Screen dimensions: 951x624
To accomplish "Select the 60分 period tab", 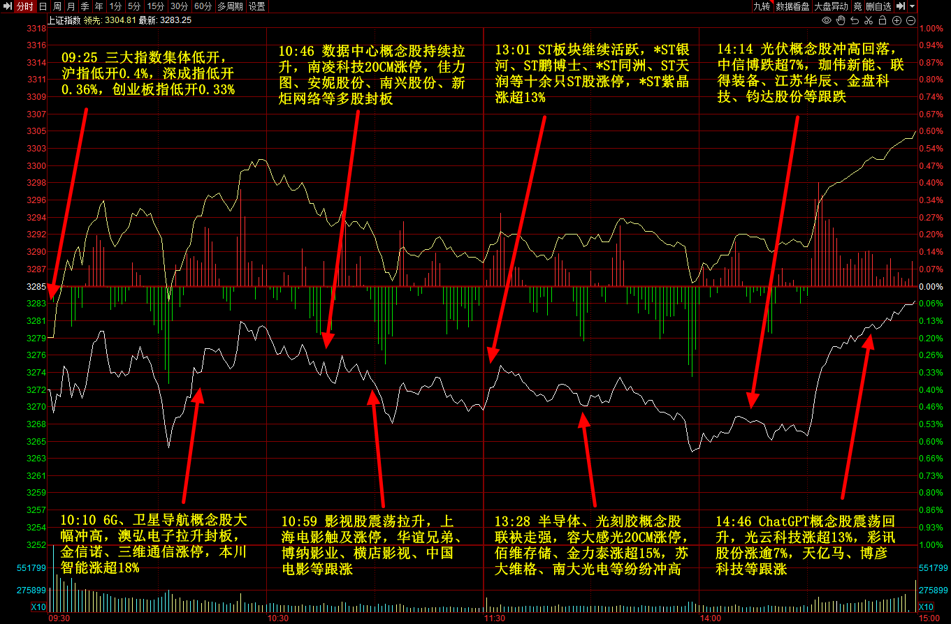I will point(203,6).
